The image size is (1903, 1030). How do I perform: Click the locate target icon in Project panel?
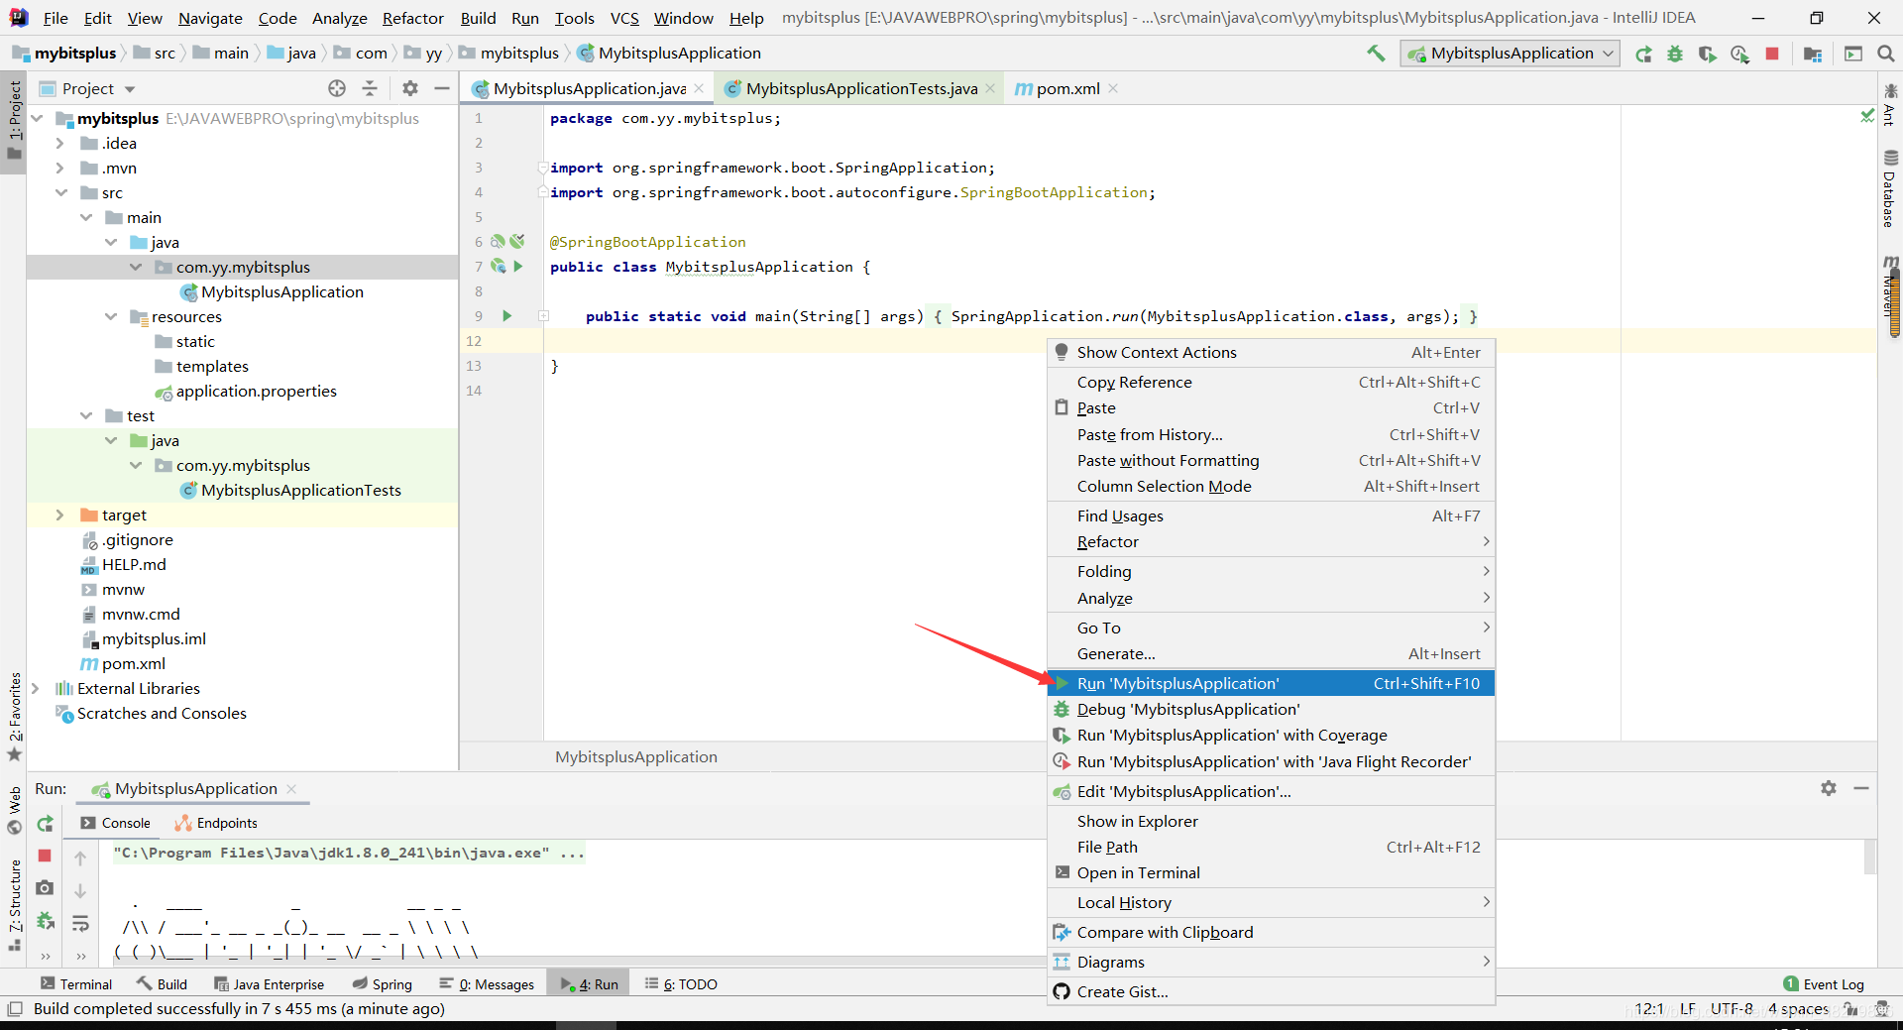[337, 88]
